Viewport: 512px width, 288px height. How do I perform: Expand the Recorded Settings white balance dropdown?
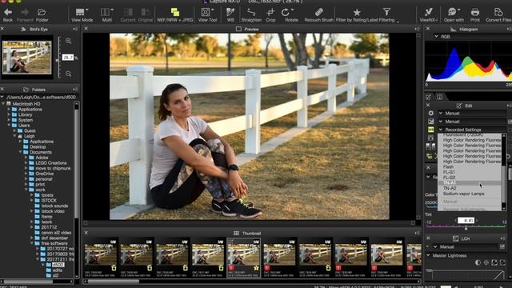click(x=472, y=130)
